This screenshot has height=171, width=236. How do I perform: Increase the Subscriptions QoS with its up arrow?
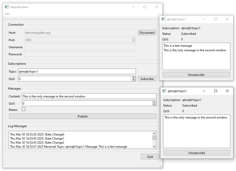pos(134,77)
